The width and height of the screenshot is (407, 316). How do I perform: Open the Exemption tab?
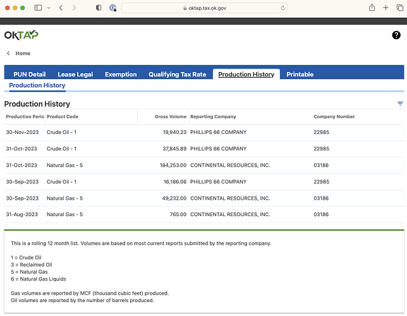(x=121, y=75)
